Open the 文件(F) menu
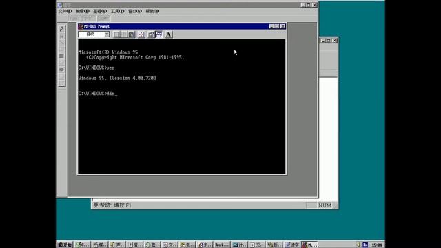The image size is (441, 248). pos(65,11)
